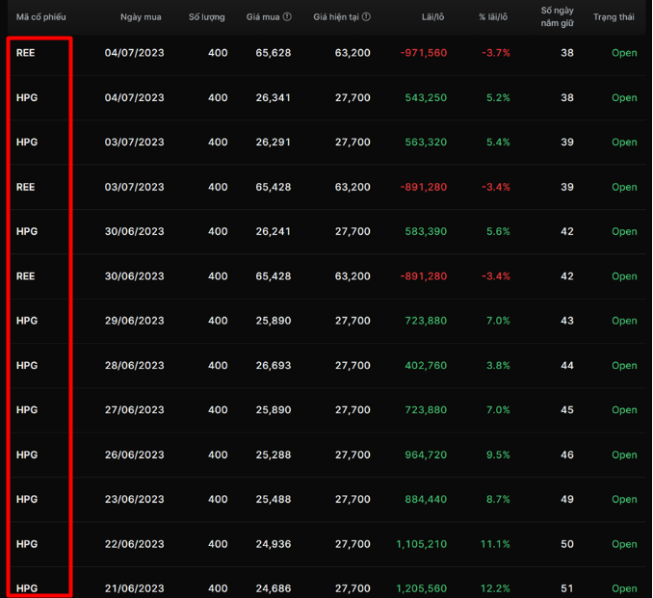Select purchase price 26,241
Image resolution: width=653 pixels, height=598 pixels.
coord(274,231)
